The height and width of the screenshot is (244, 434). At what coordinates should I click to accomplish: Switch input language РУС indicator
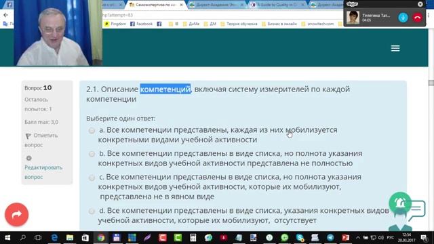tap(391, 238)
